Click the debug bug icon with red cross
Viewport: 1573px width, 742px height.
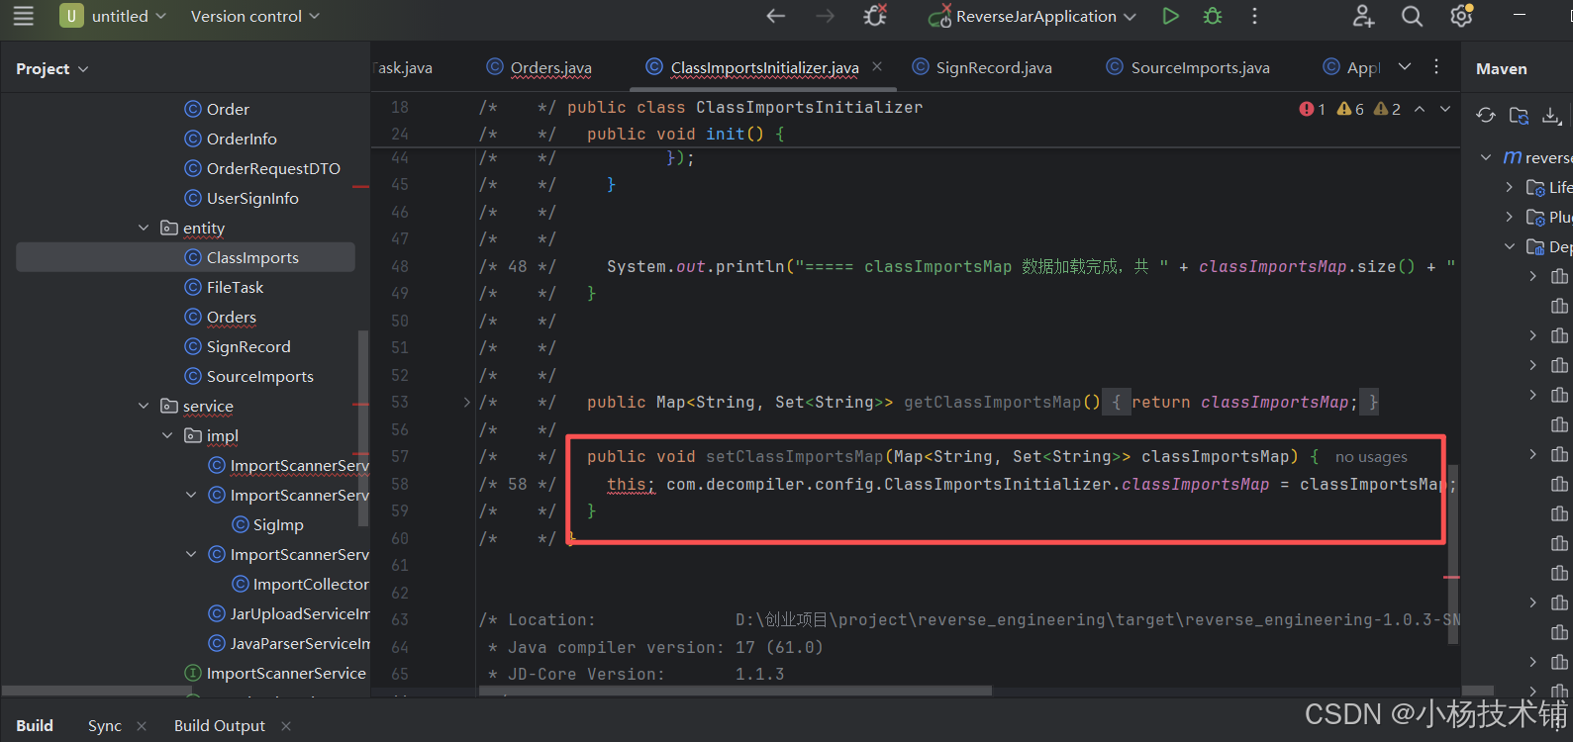tap(875, 16)
